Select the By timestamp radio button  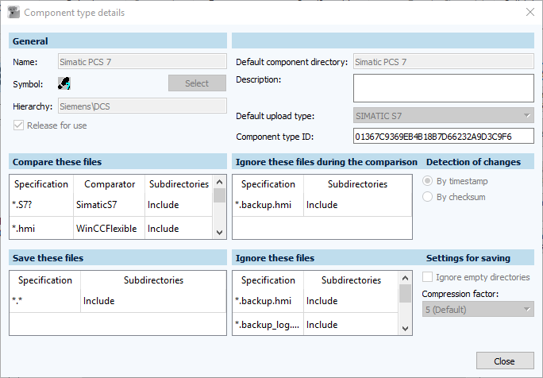click(427, 181)
